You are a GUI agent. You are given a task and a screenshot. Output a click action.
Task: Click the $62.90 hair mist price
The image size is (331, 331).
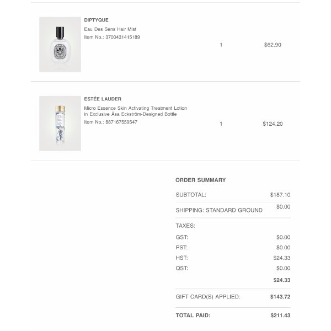click(x=273, y=45)
